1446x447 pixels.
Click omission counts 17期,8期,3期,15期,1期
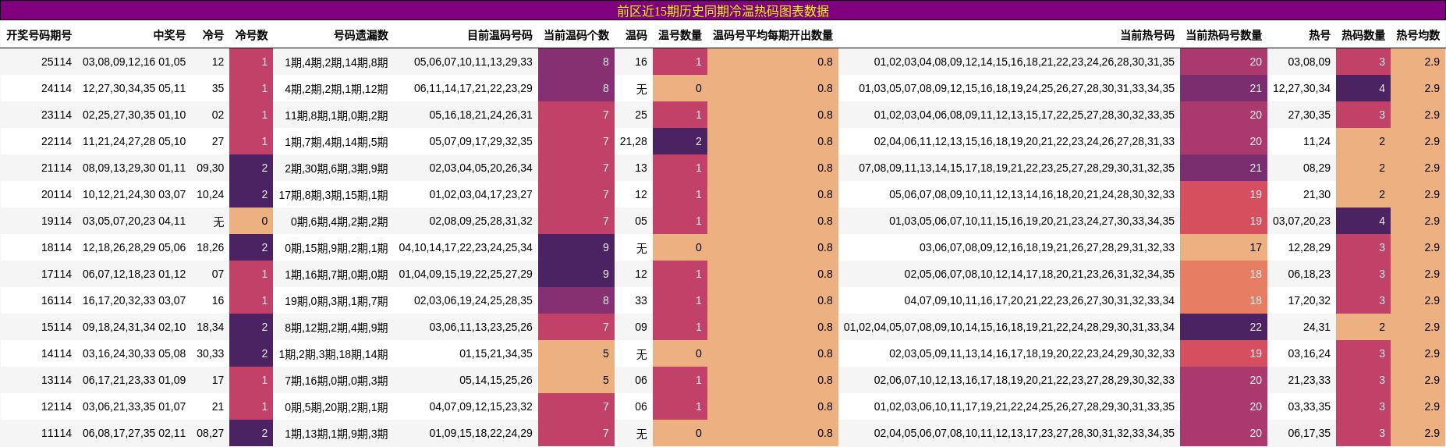(x=333, y=195)
